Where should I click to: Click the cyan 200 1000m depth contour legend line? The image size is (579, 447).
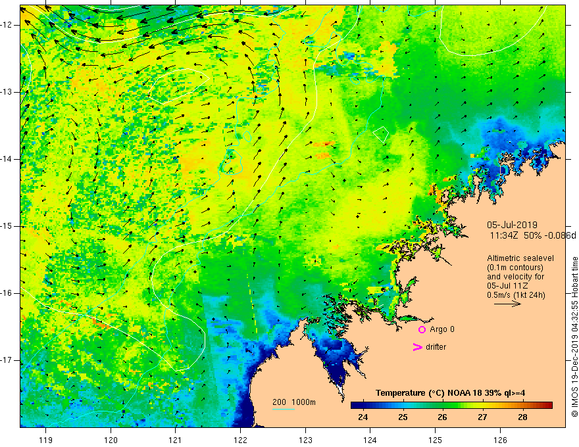point(284,409)
